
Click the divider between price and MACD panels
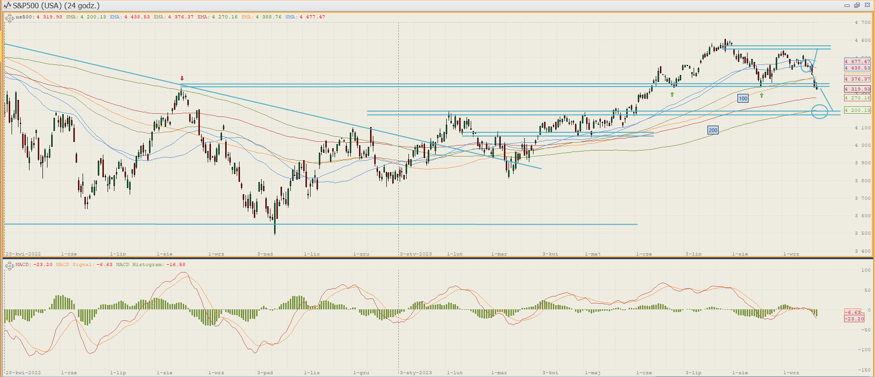click(x=437, y=258)
